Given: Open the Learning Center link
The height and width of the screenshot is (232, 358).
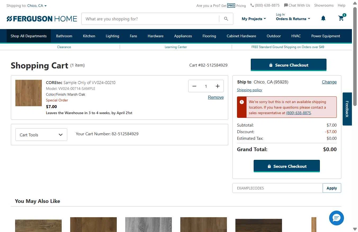Looking at the screenshot, I should tap(176, 47).
